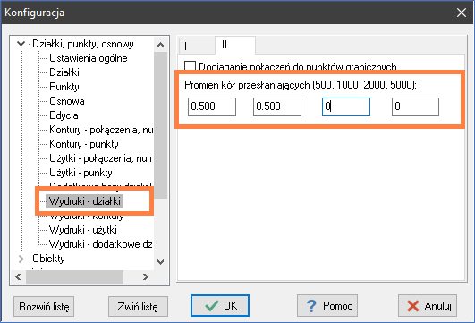Choose the Edycja tree item
Screen dimensions: 475x323
(64, 115)
